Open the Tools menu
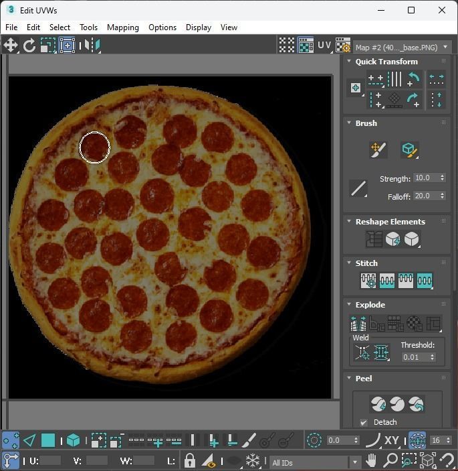 (x=88, y=27)
